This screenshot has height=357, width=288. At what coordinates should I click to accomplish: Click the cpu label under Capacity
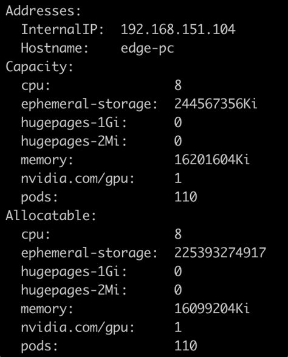tap(36, 86)
